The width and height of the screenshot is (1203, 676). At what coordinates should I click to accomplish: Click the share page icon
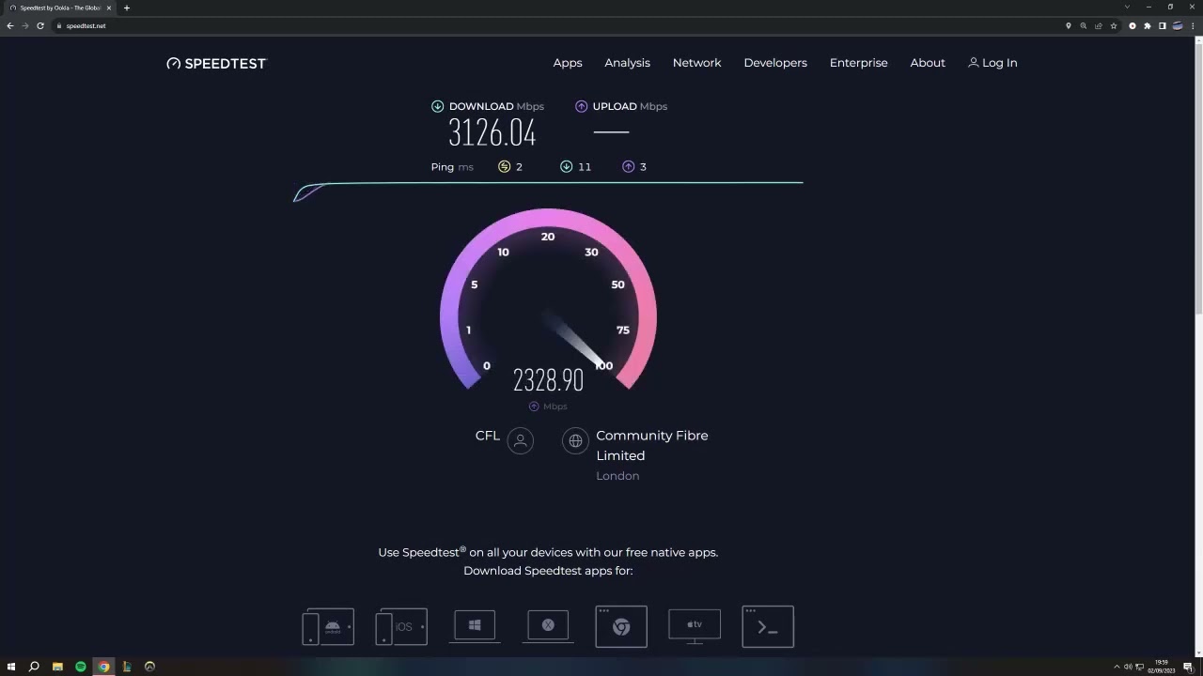point(1098,25)
